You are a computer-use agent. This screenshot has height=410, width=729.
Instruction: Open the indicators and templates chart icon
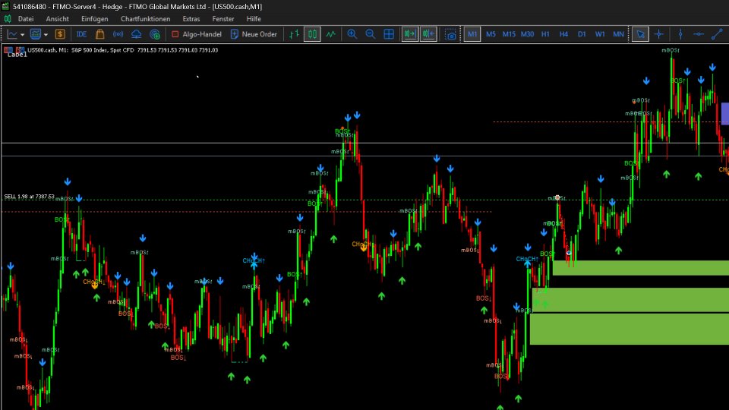[x=36, y=34]
